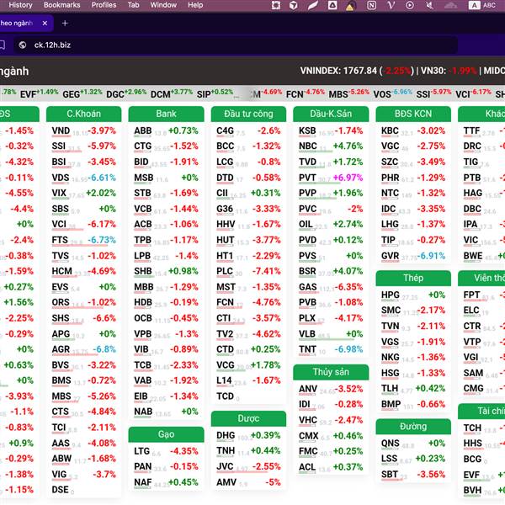505x505 pixels.
Task: Open the GVR stock showing -6.91%
Action: pyautogui.click(x=413, y=256)
